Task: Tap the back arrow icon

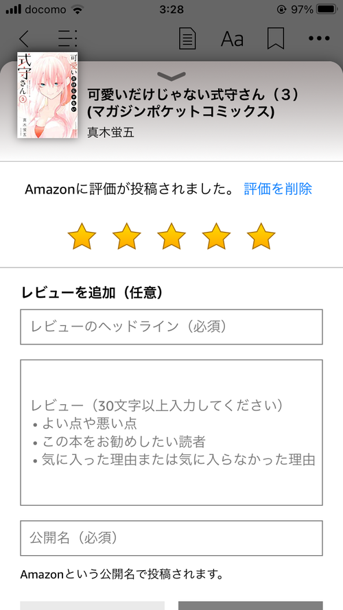Action: click(x=24, y=38)
